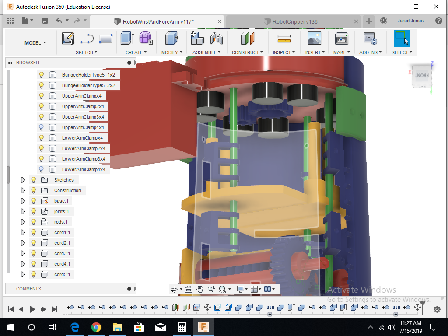448x336 pixels.
Task: Hide the base:1 component bulb
Action: click(x=33, y=201)
